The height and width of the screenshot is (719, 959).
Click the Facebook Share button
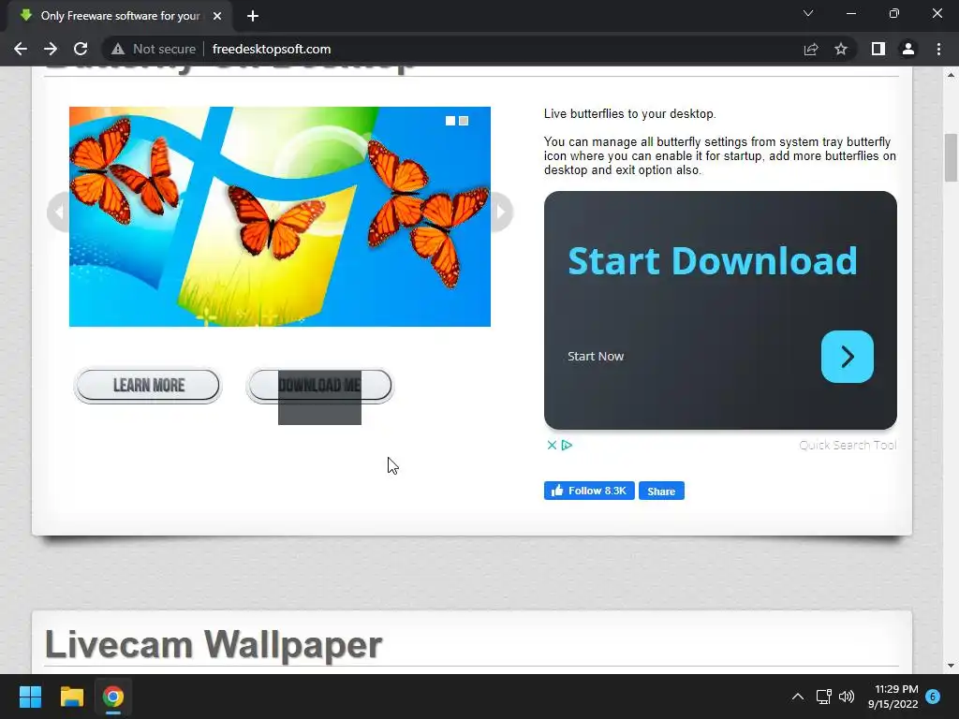click(x=661, y=491)
